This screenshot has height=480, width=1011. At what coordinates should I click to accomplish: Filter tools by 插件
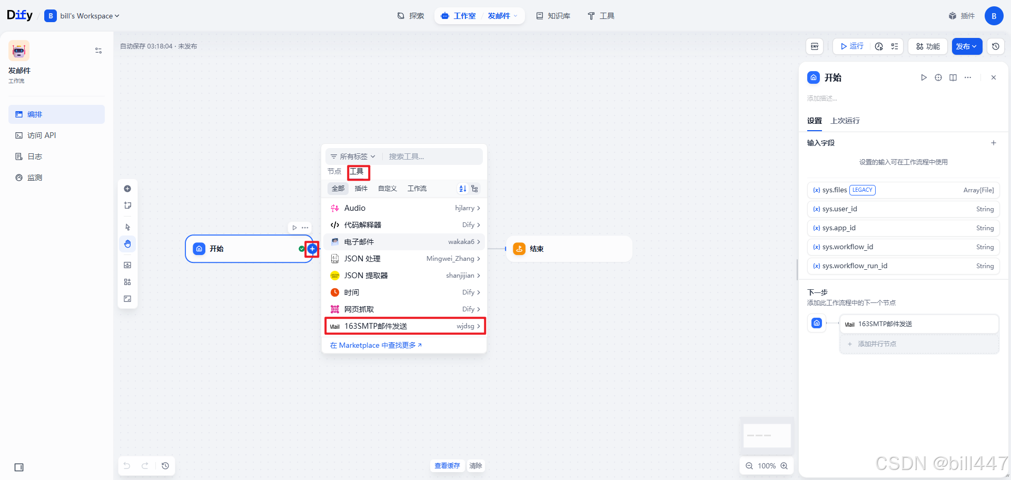click(x=361, y=189)
